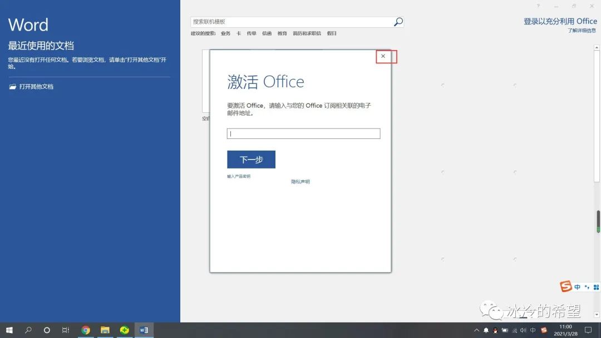This screenshot has height=338, width=601.
Task: Click the template list scroll up arrow
Action: point(597,47)
